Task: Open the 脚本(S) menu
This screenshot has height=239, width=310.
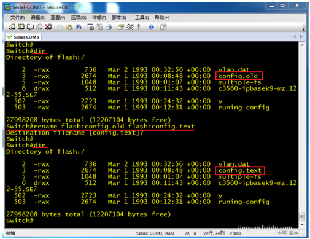Action: pyautogui.click(x=119, y=18)
